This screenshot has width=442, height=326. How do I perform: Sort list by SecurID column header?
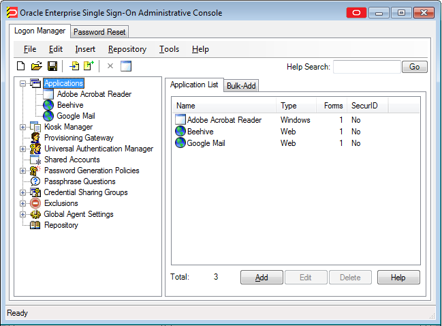click(368, 106)
